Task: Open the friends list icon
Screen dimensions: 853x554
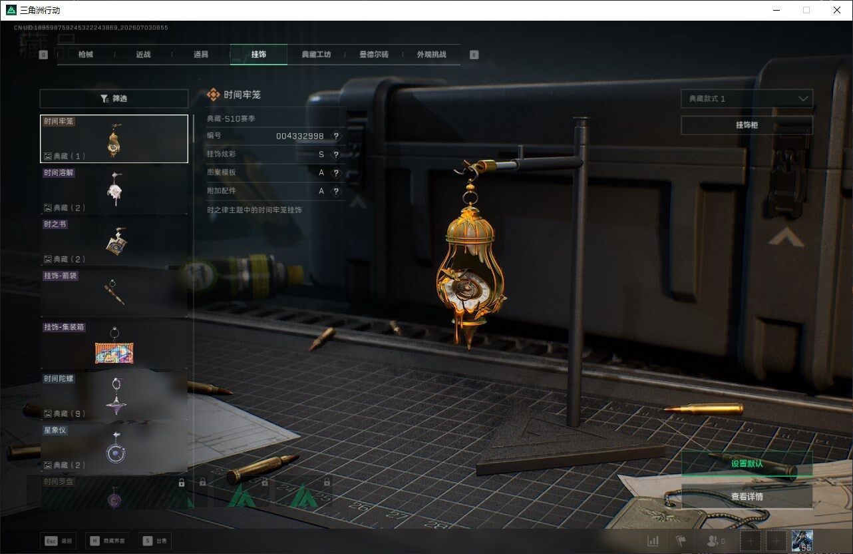Action: point(716,541)
